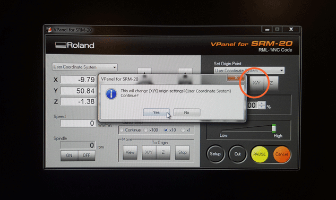Move to View position
The height and width of the screenshot is (200, 336).
tap(130, 152)
